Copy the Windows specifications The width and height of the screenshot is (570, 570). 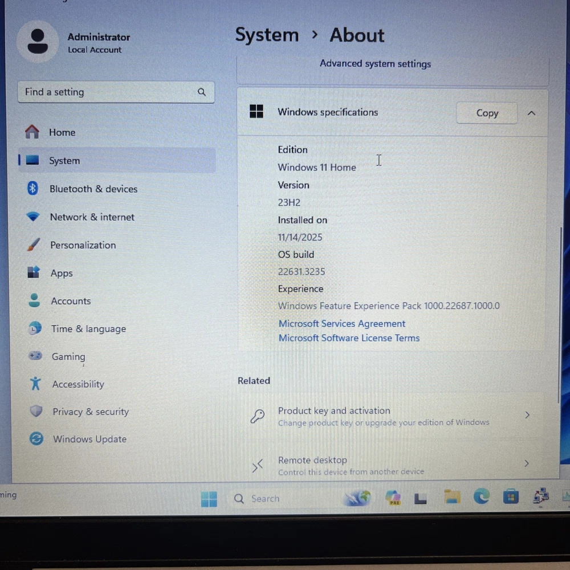tap(487, 113)
